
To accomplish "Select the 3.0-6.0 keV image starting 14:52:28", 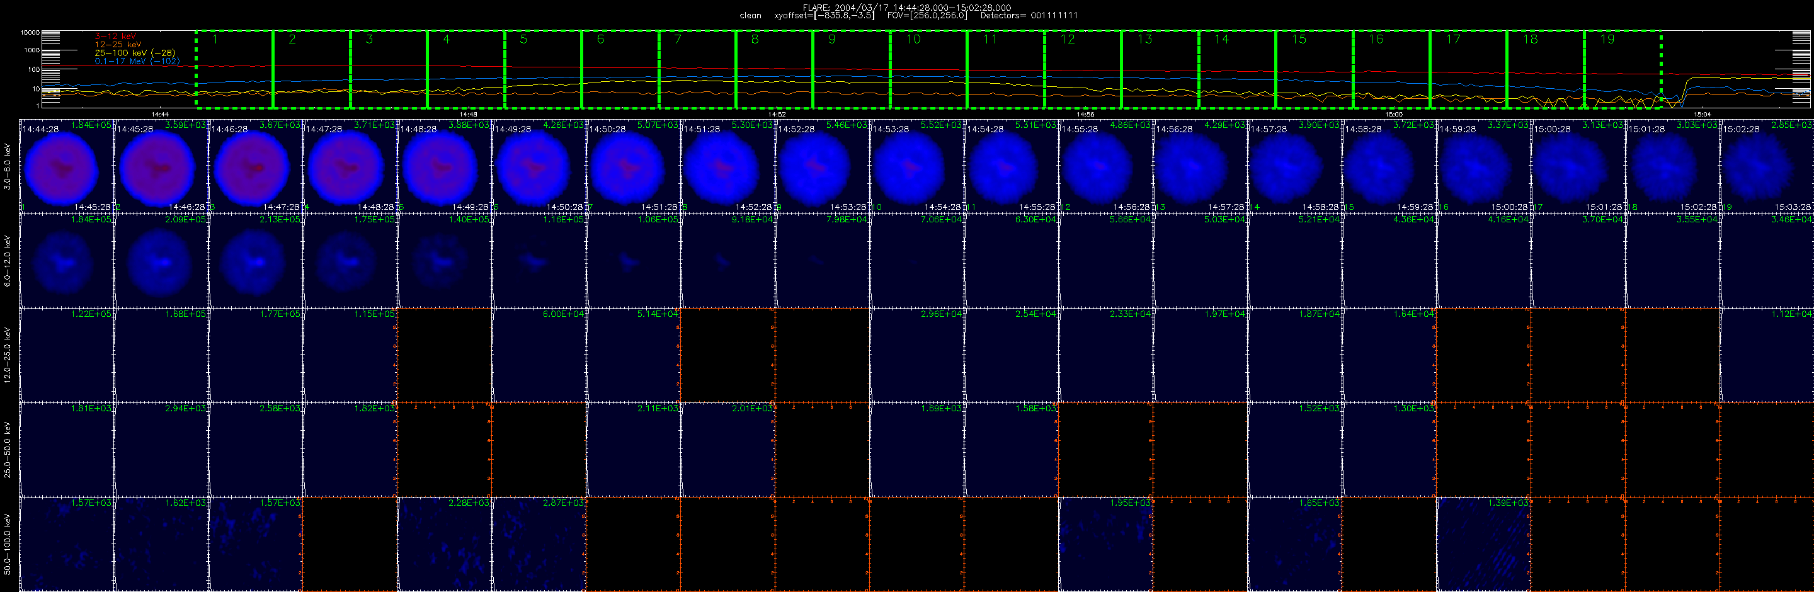I will coord(823,166).
